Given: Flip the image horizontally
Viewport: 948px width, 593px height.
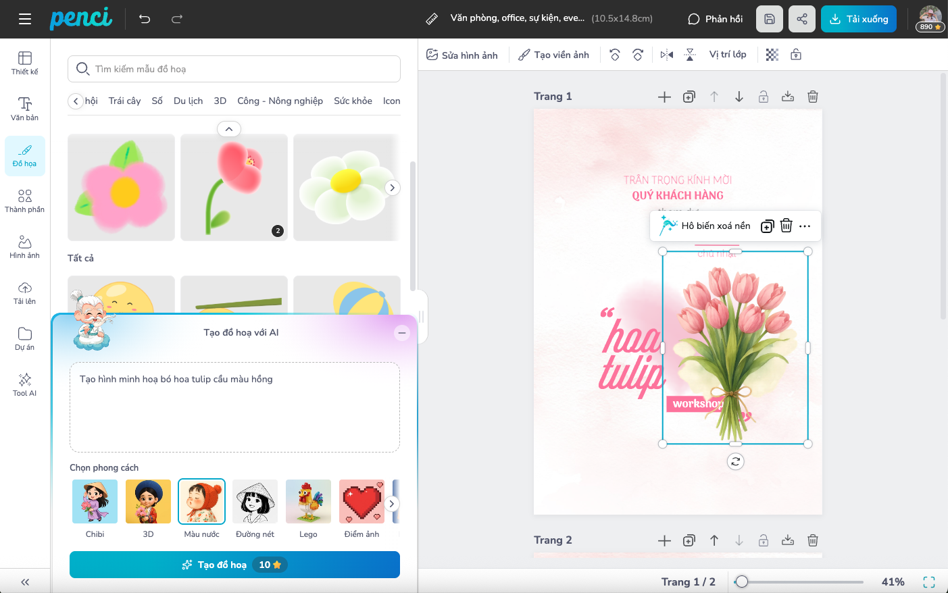Looking at the screenshot, I should (667, 55).
